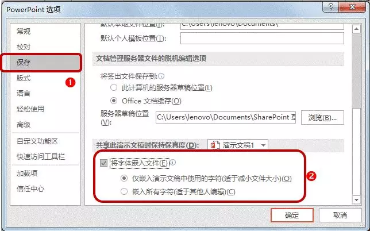Select 仅嵌入演示文稿中使用的字符 option
This screenshot has width=370, height=231.
point(124,178)
